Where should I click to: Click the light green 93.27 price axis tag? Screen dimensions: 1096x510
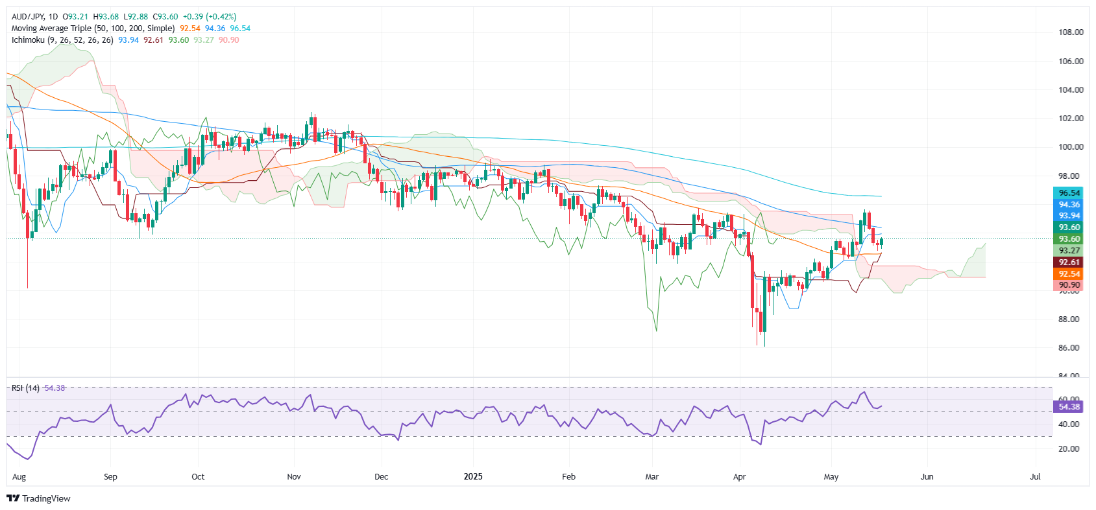tap(1069, 251)
